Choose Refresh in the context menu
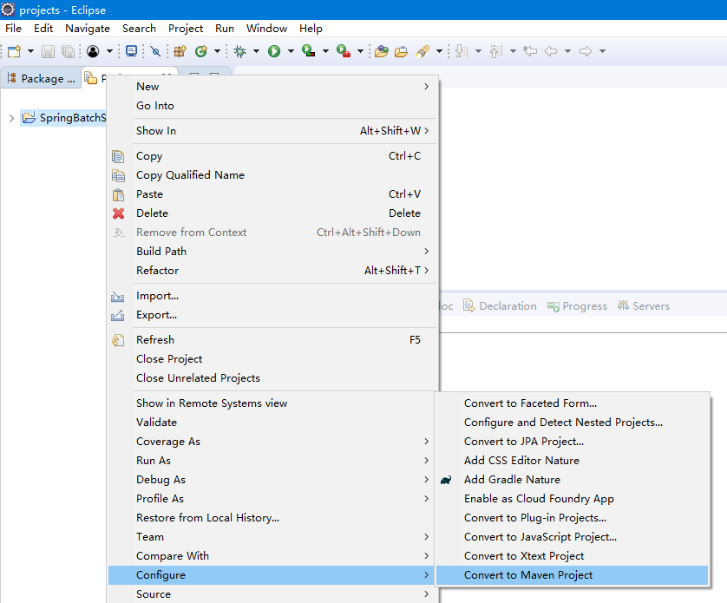Viewport: 727px width, 603px height. (x=273, y=340)
